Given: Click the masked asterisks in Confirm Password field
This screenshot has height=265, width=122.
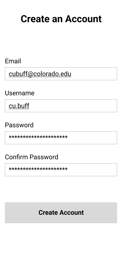Looking at the screenshot, I should pyautogui.click(x=38, y=169).
